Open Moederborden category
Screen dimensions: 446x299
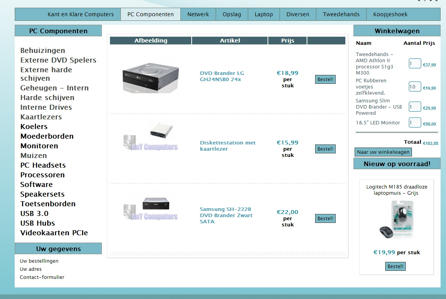[47, 136]
